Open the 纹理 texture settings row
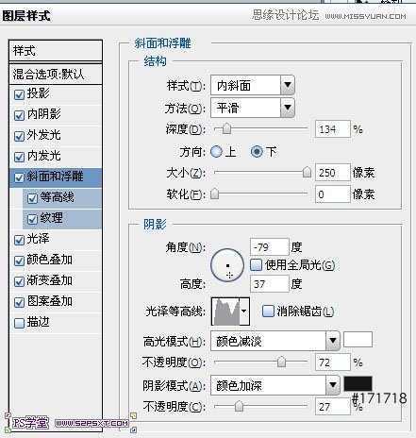 (62, 219)
